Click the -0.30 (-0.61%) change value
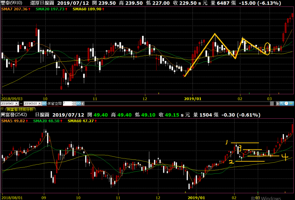The width and height of the screenshot is (295, 200). coord(241,115)
